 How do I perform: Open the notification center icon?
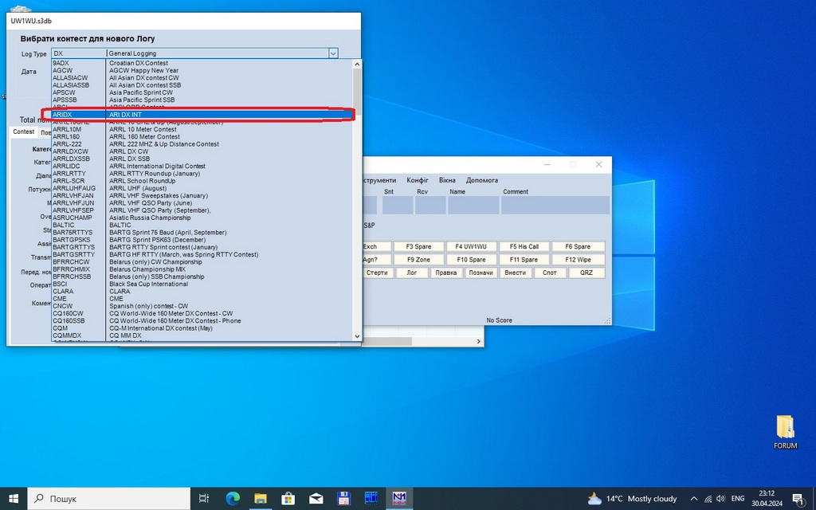798,499
